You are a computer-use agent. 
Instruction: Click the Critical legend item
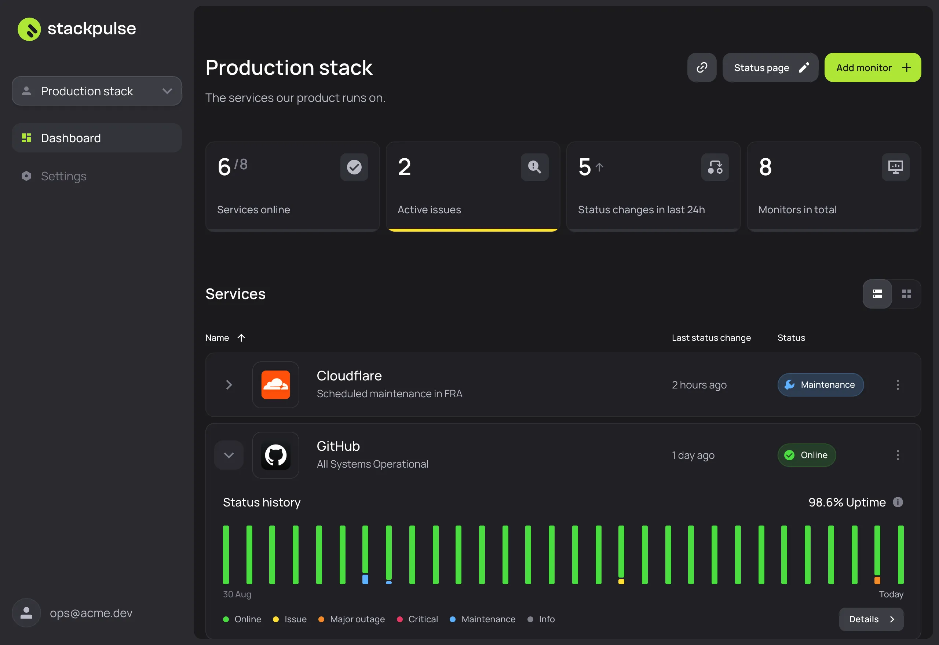[x=417, y=619]
